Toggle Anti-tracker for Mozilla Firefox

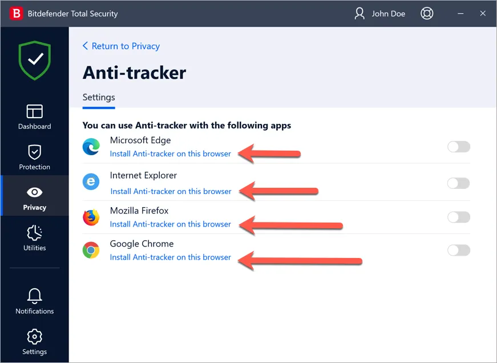pos(459,217)
